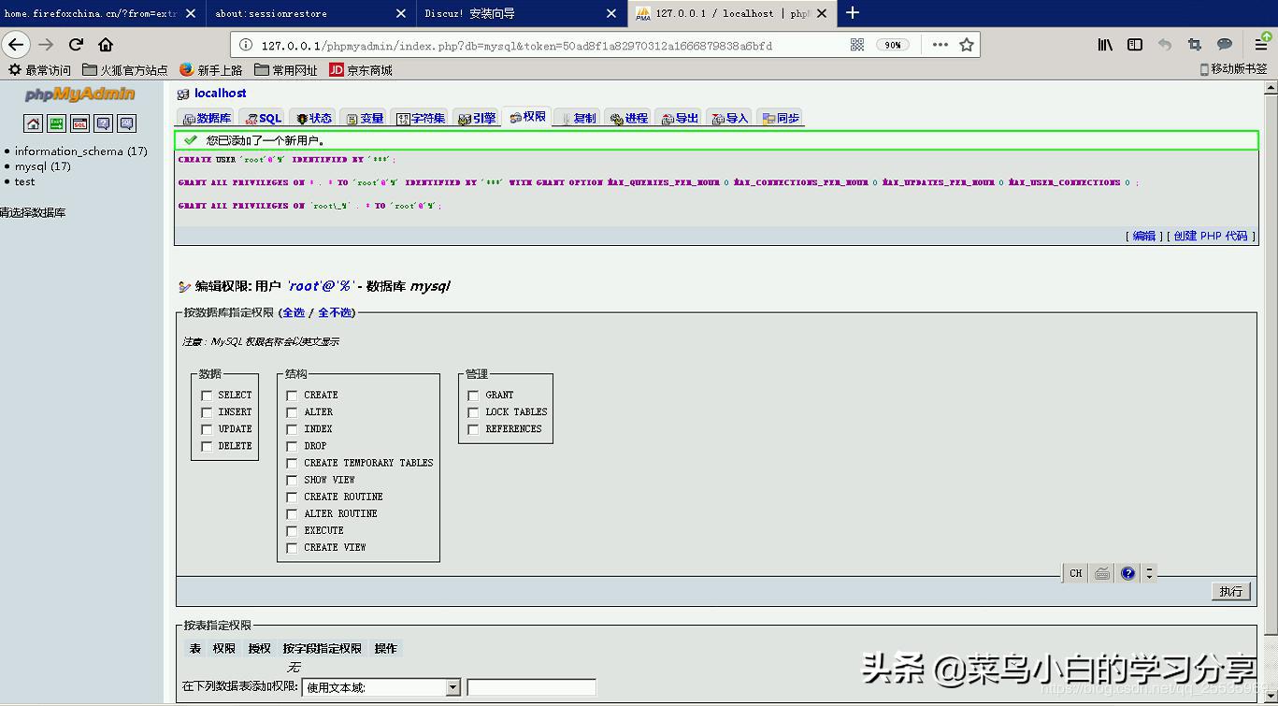This screenshot has width=1278, height=706.
Task: Click the 执行 button
Action: (1231, 591)
